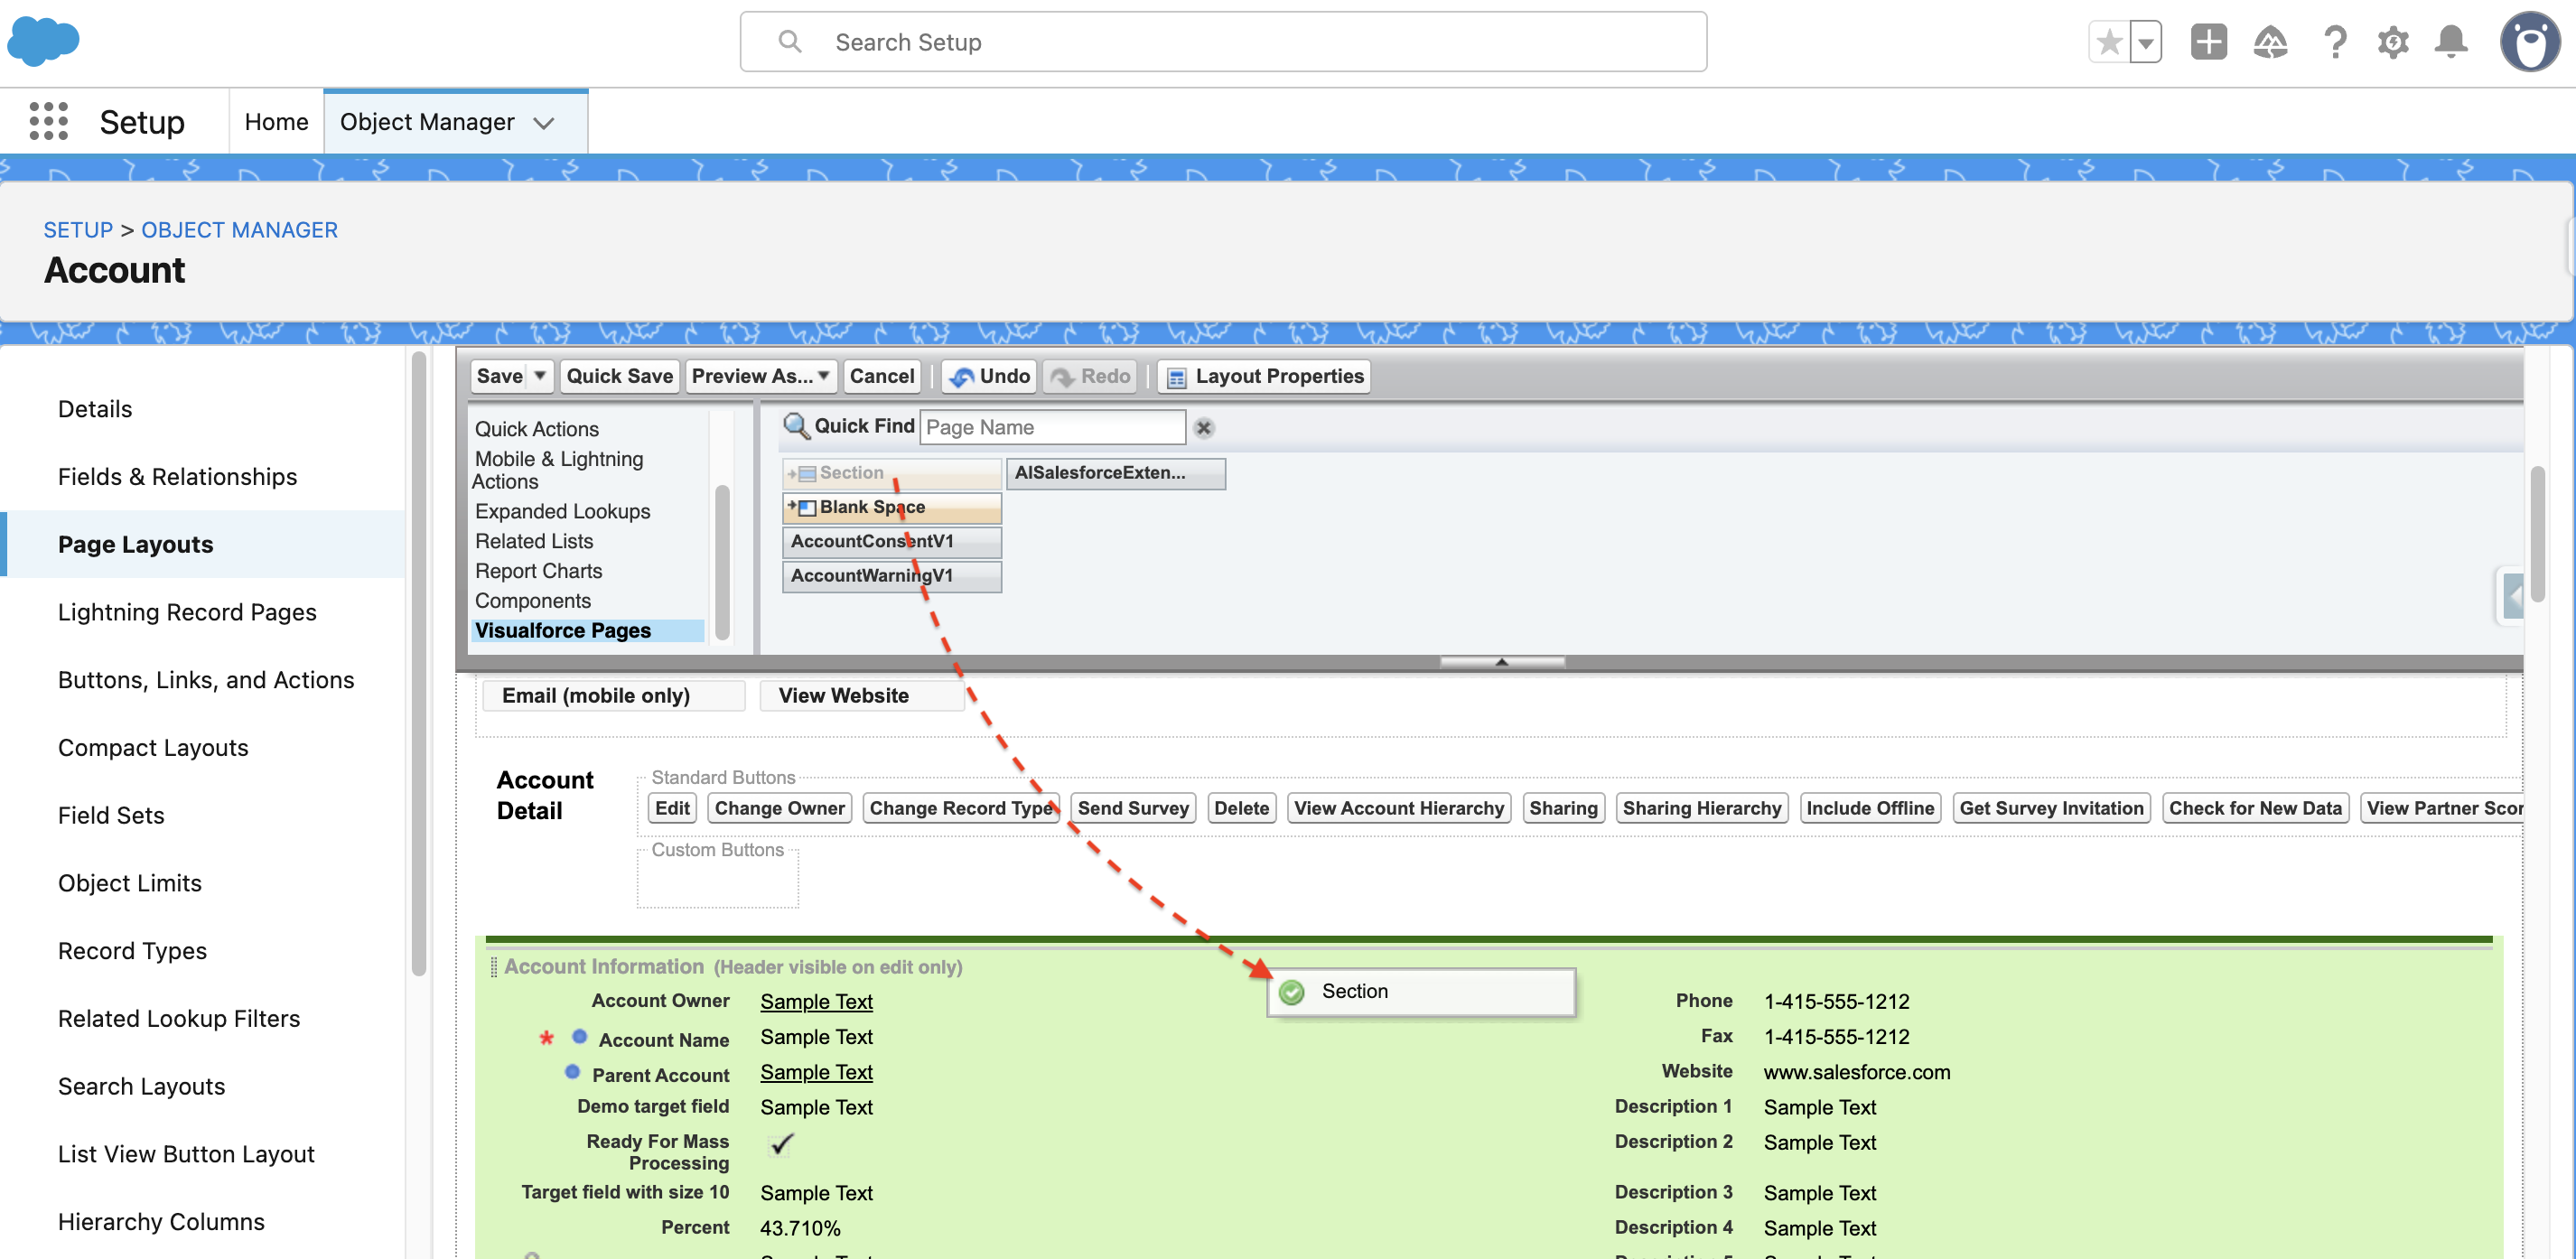Click the OBJECT MANAGER breadcrumb link
The height and width of the screenshot is (1259, 2576).
pyautogui.click(x=239, y=230)
